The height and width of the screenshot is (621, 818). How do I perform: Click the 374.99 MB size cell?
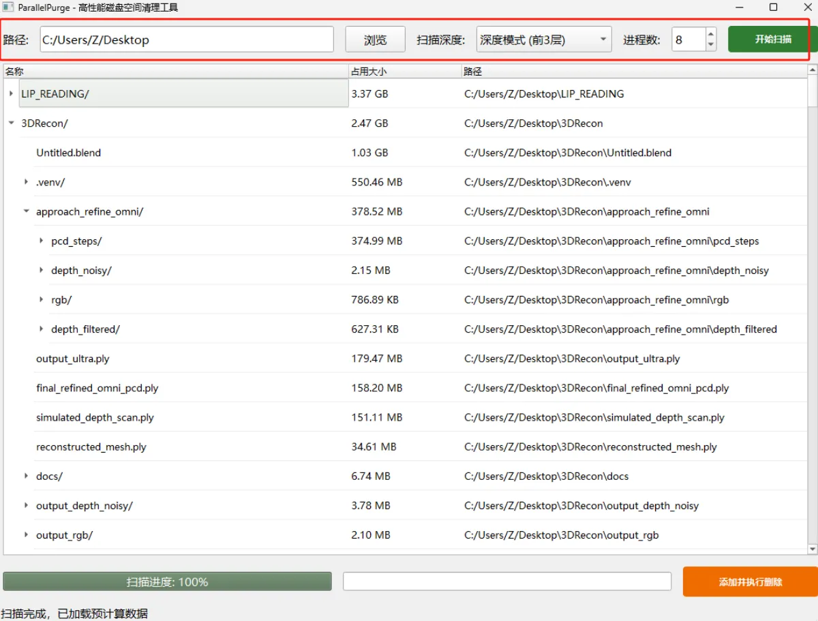(x=377, y=241)
